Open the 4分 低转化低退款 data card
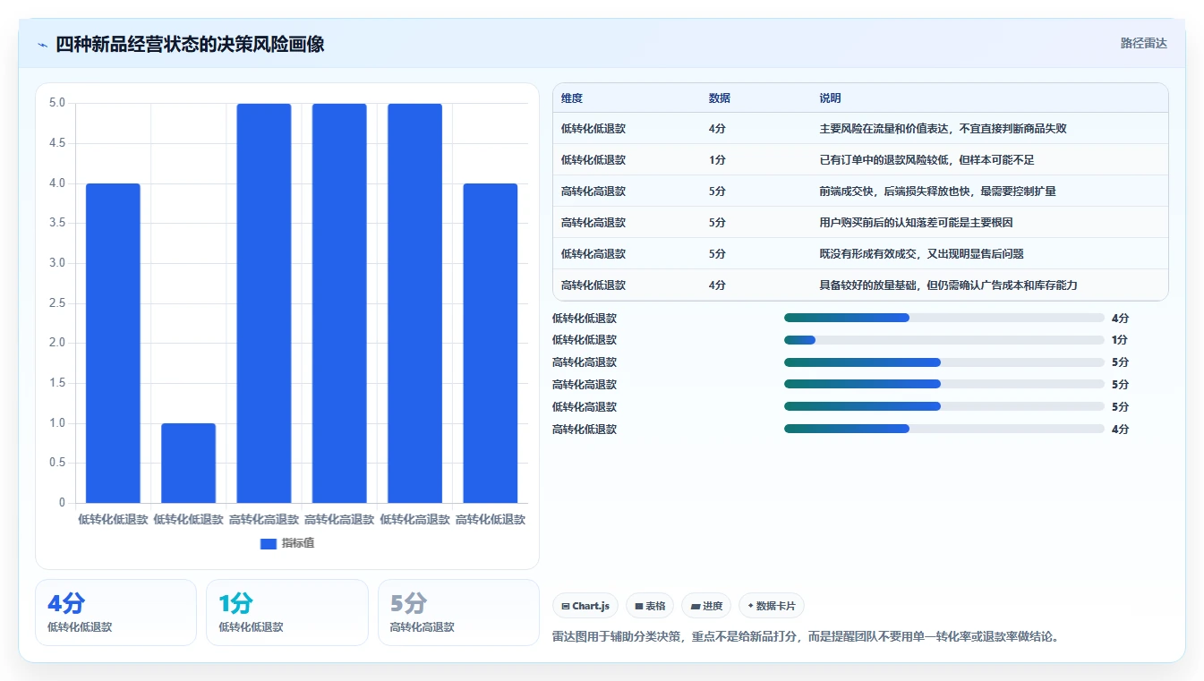 coord(115,612)
